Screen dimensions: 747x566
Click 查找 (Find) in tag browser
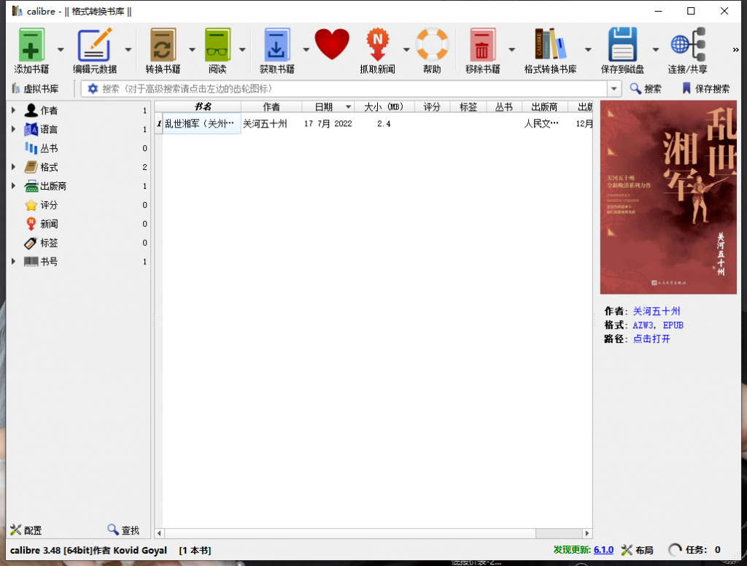tap(123, 530)
